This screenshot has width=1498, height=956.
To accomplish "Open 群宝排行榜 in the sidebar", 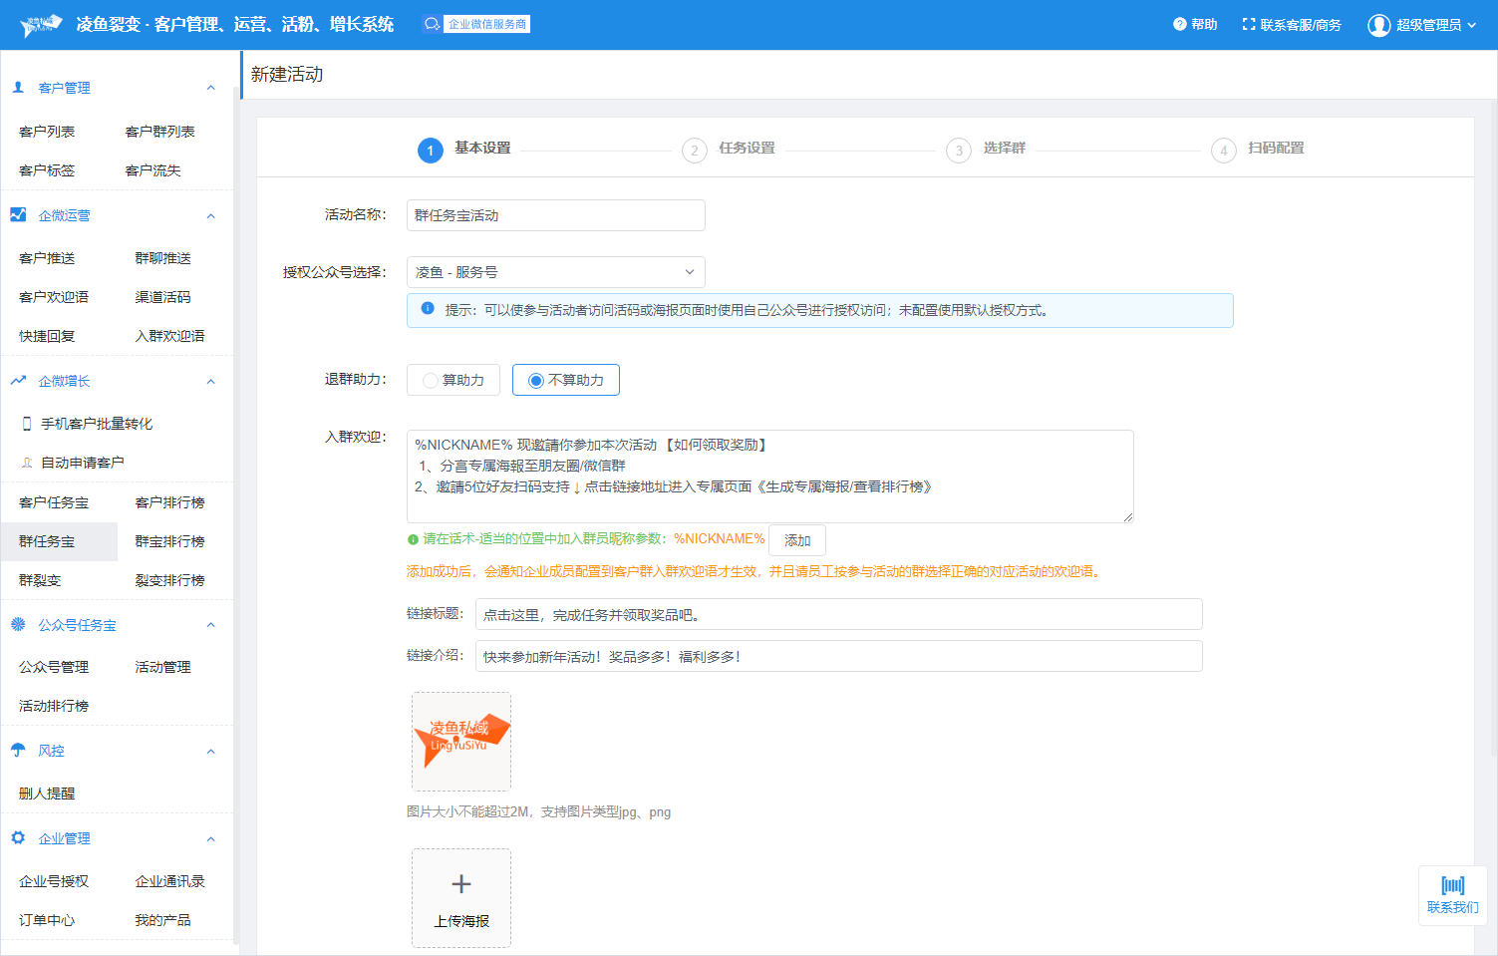I will point(169,541).
